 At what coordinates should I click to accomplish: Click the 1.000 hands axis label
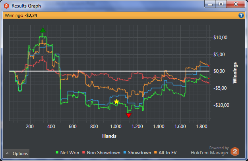[116, 126]
